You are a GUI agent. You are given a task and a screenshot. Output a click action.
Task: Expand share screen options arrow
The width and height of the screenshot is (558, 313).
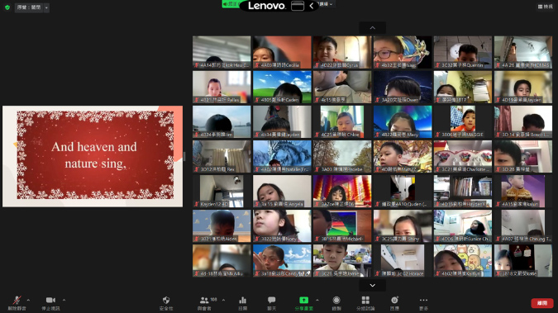(317, 300)
